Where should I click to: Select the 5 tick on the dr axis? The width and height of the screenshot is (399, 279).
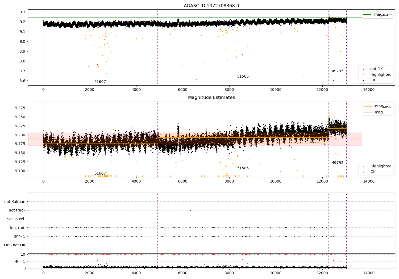tap(24, 261)
